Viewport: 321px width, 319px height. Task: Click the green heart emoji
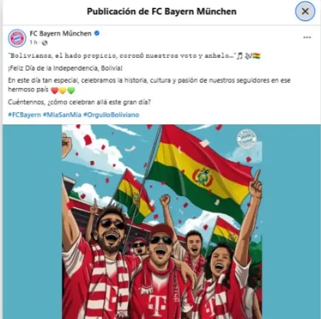coord(71,90)
